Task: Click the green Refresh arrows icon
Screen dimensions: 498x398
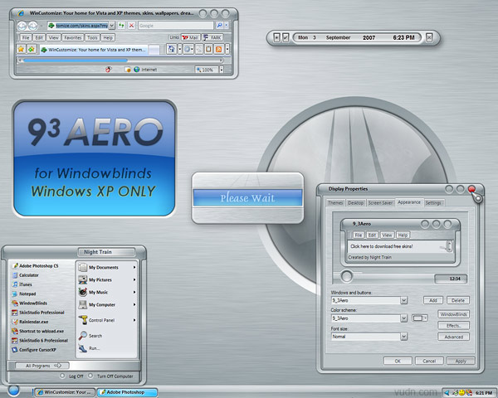Action: 121,26
